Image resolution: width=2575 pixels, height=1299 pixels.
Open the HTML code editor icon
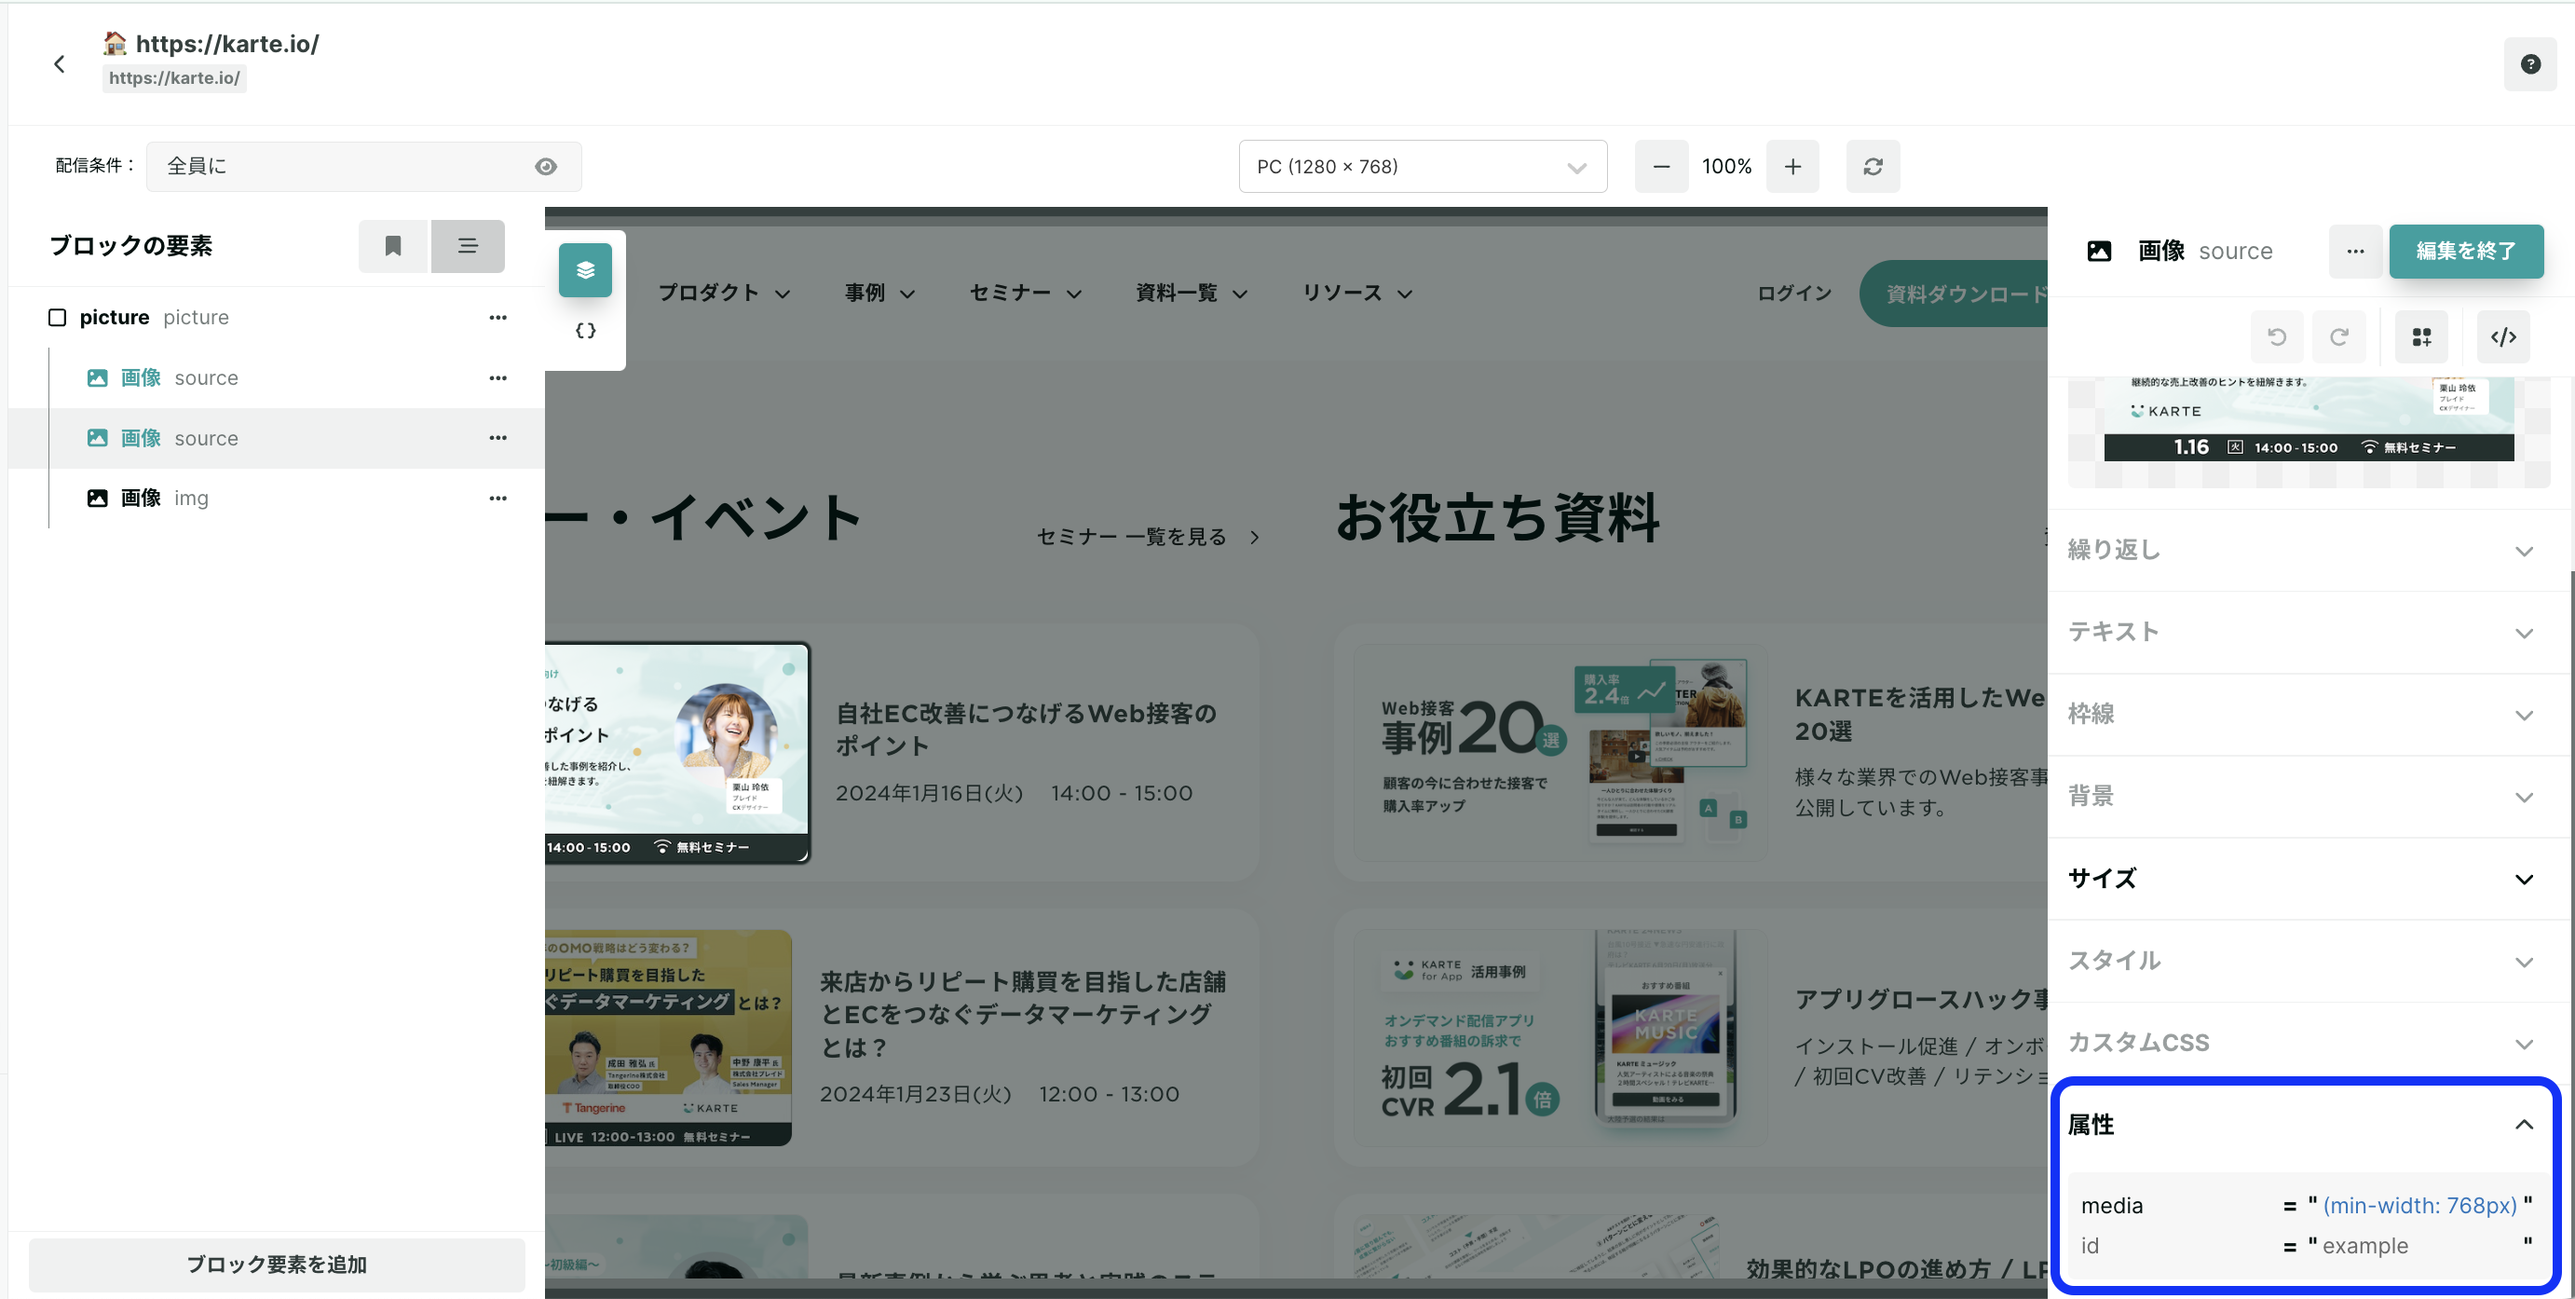tap(2503, 337)
